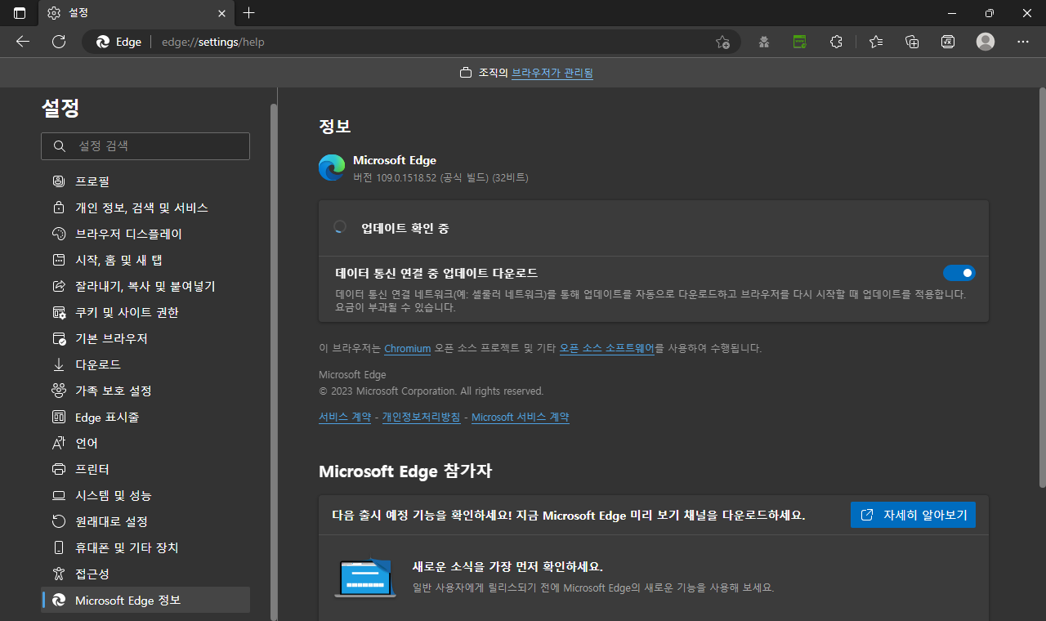Close the 설정 tab

221,13
